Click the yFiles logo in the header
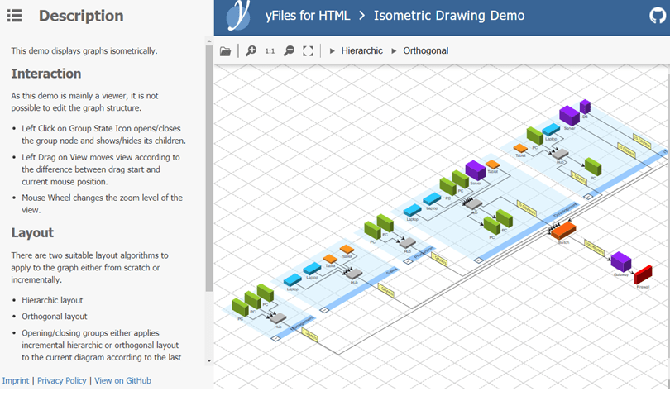 [238, 16]
